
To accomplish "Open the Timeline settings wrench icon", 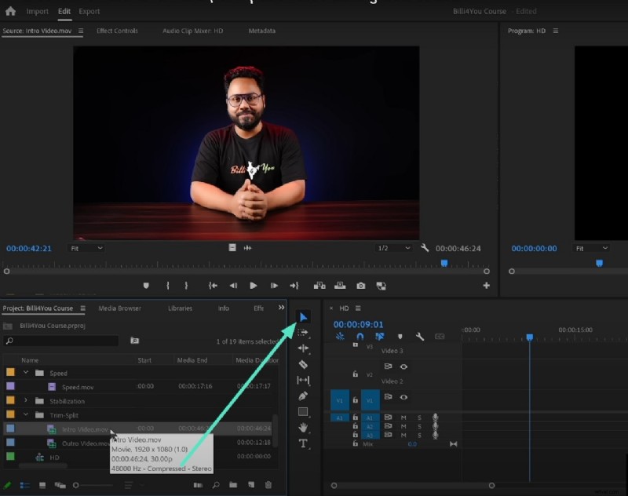I will tap(420, 337).
